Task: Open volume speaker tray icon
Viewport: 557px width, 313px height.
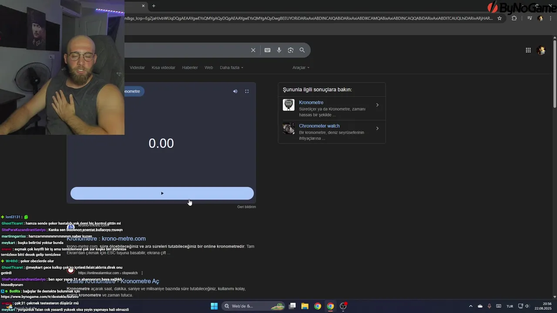Action: coord(527,306)
